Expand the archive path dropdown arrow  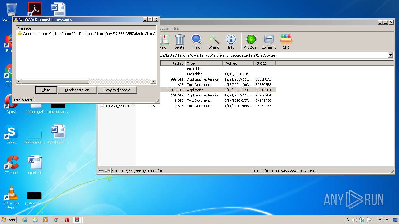(391, 55)
